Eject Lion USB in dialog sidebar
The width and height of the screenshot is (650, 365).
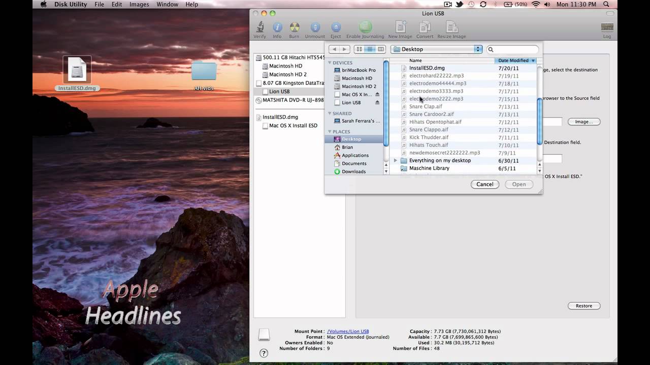click(x=377, y=102)
